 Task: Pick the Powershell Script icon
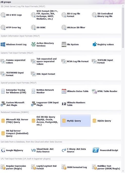[x=96, y=150]
